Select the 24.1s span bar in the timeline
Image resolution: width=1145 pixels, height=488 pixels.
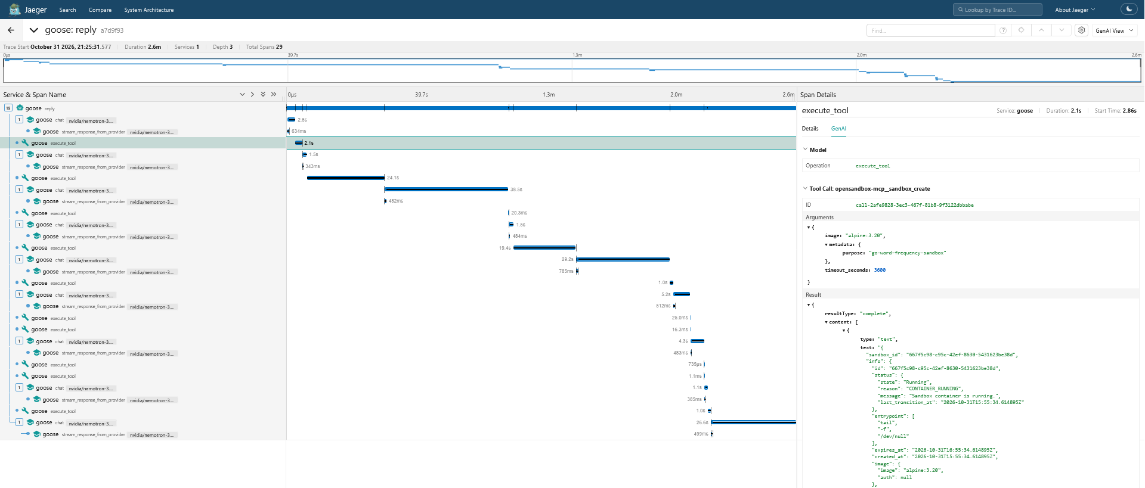[x=346, y=178]
